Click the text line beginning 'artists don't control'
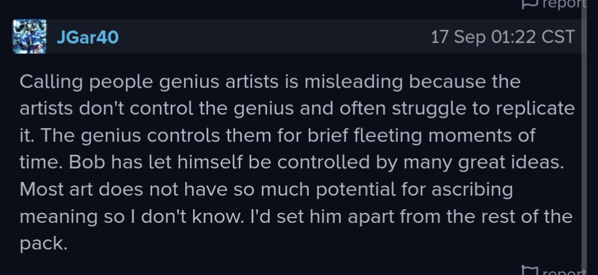Screen dimensions: 598x275 (297, 108)
